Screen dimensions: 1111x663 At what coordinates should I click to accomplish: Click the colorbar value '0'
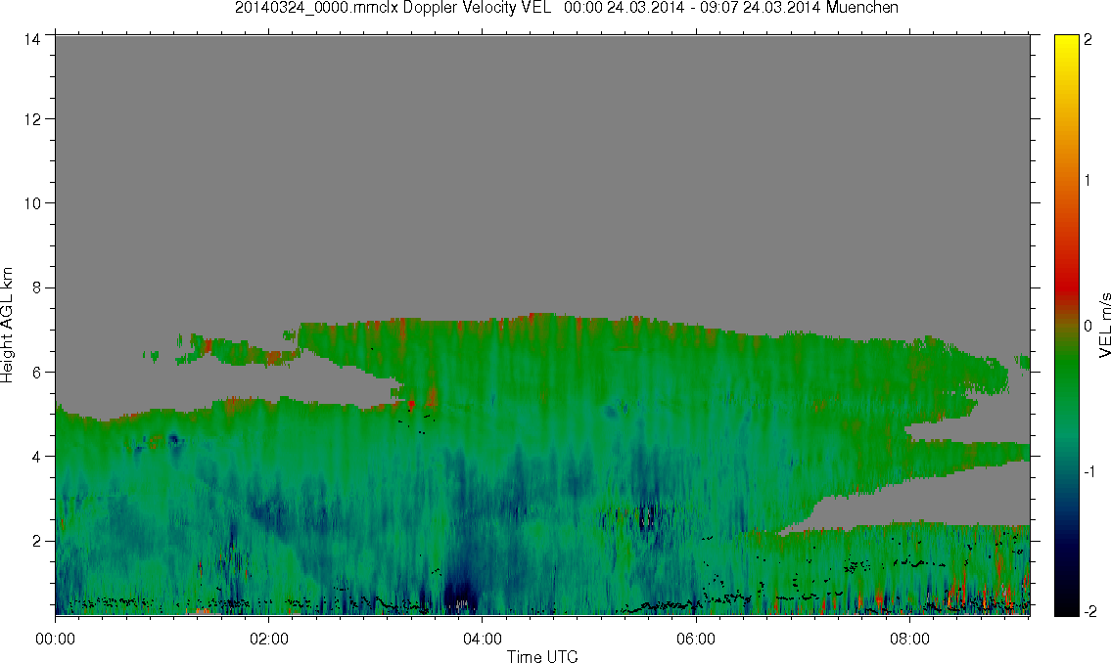coord(1088,327)
